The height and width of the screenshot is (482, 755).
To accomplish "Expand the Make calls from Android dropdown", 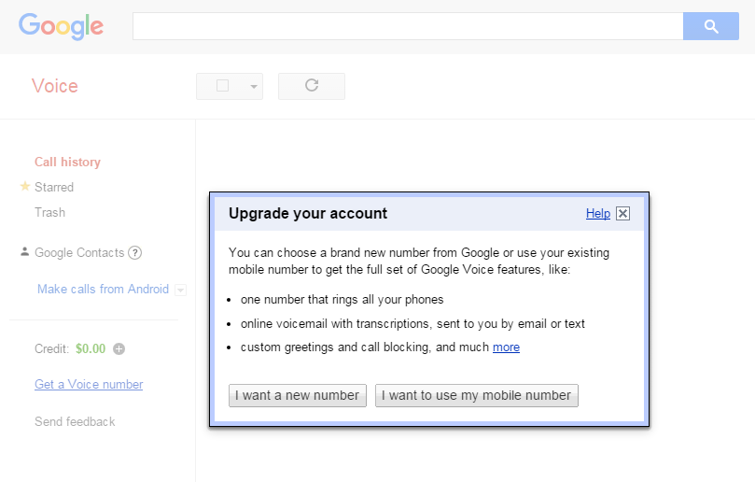I will 180,290.
